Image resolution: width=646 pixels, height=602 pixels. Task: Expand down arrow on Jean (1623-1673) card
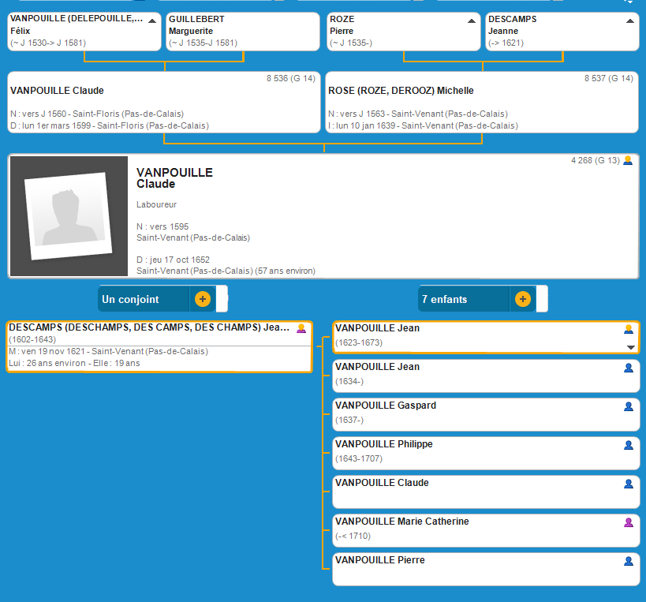tap(630, 347)
